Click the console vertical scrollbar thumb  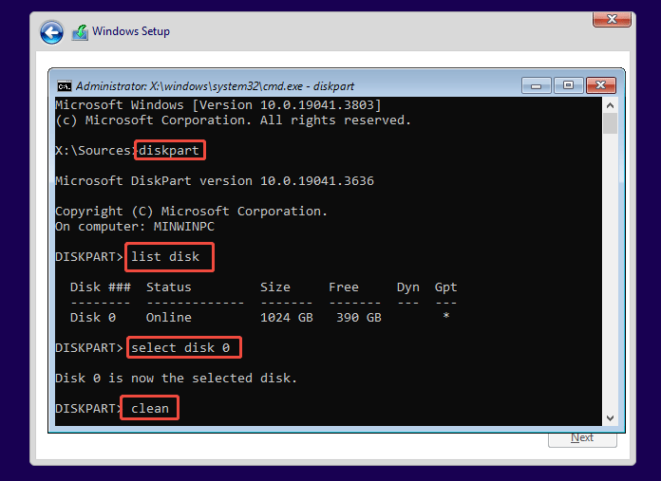pos(610,123)
